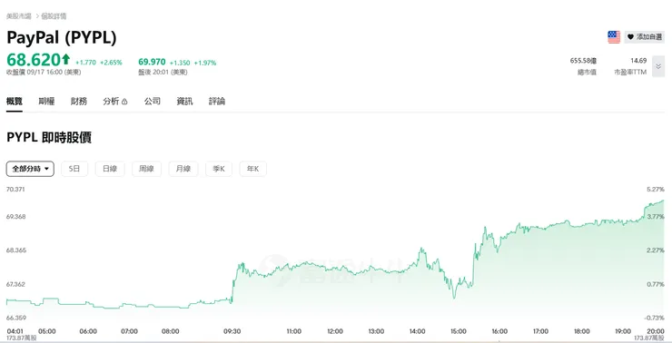Select the 日線 chart view
The image size is (672, 343).
[x=110, y=169]
